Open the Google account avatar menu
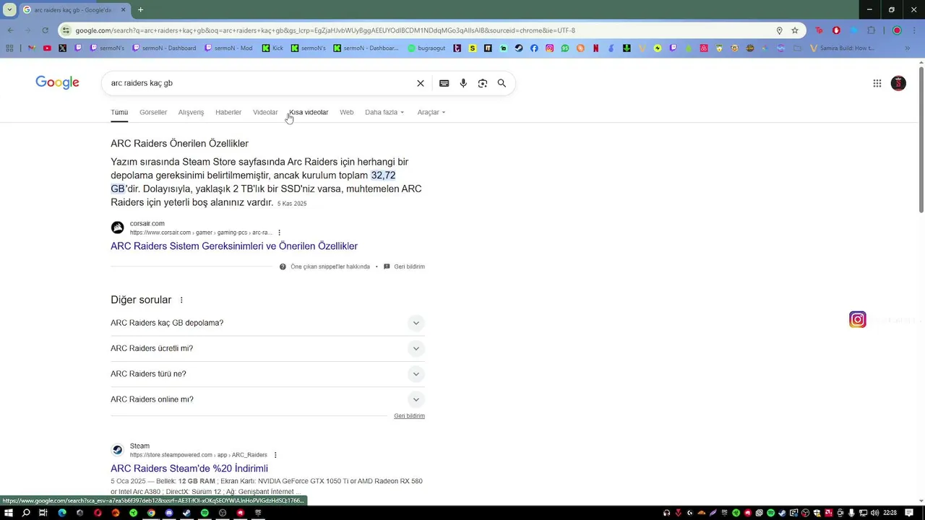The image size is (925, 520). coord(898,83)
